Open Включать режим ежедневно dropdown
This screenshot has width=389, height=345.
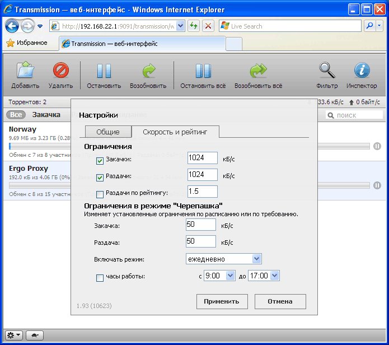click(223, 259)
